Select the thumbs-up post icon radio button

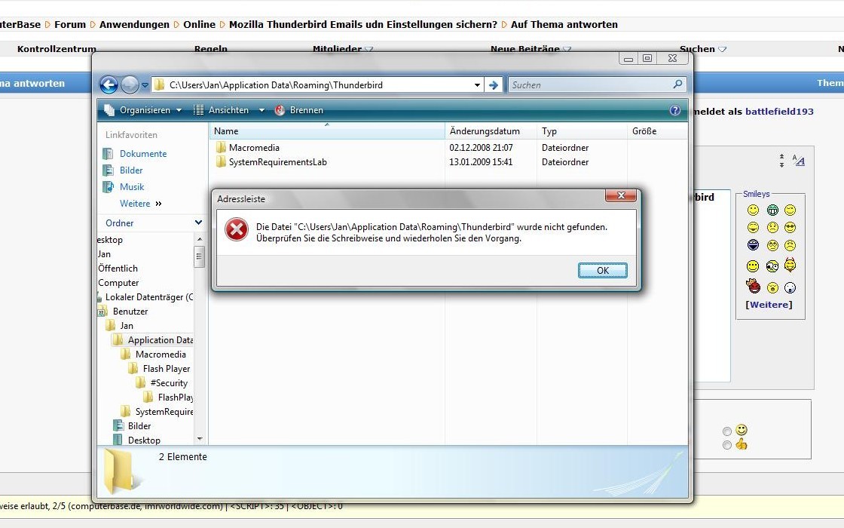(x=727, y=445)
